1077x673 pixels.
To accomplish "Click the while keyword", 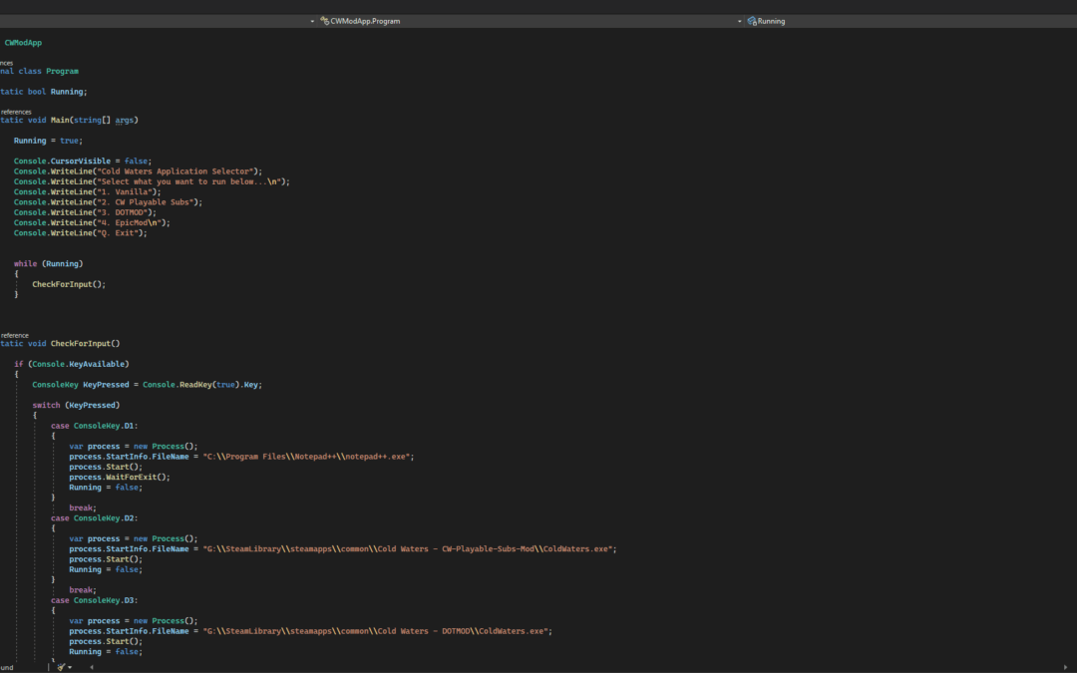I will click(x=25, y=263).
